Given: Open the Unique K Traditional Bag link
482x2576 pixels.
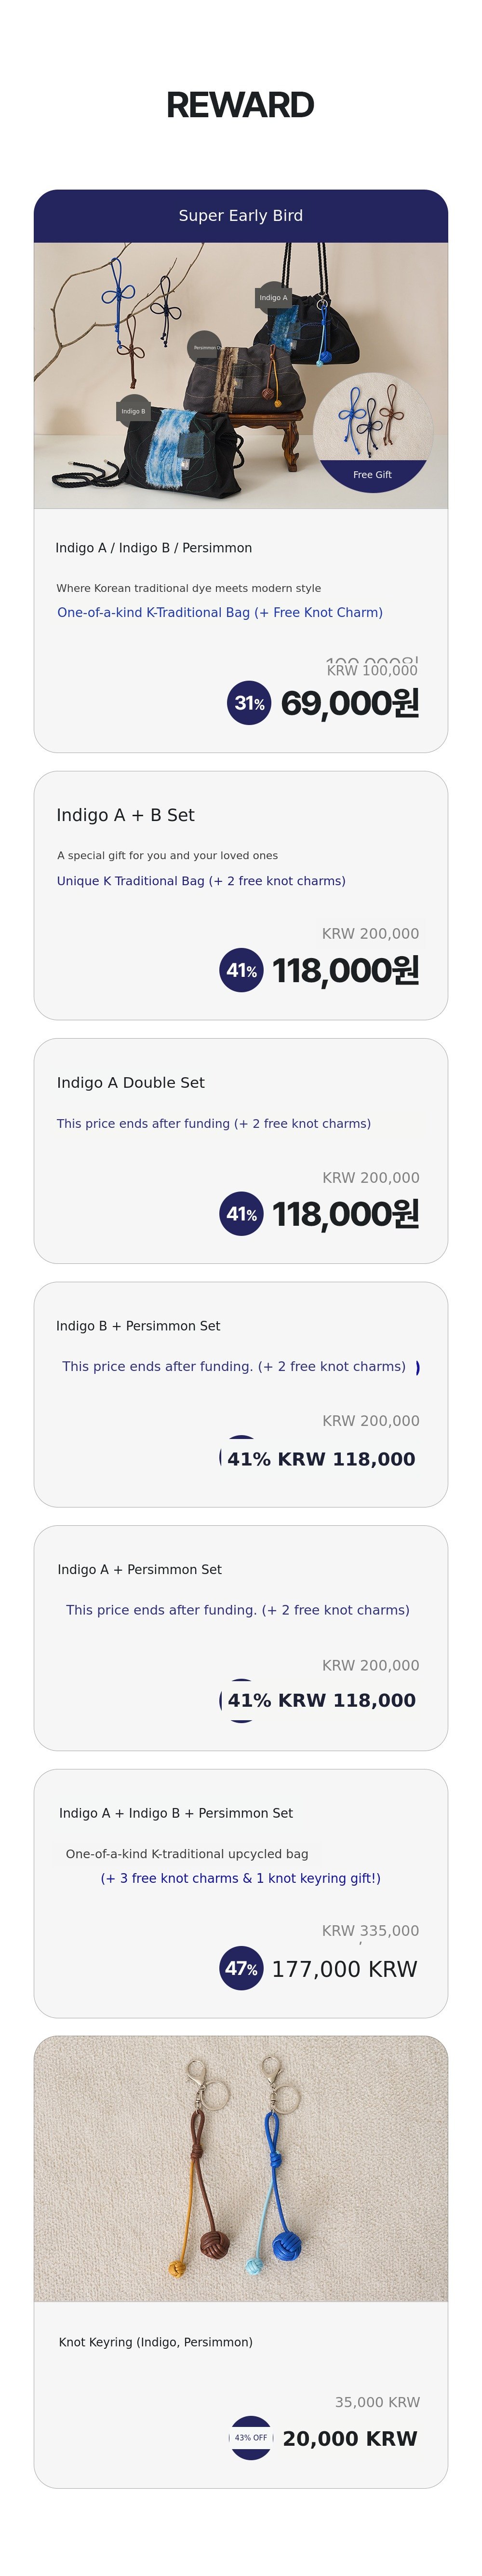Looking at the screenshot, I should click(x=201, y=881).
